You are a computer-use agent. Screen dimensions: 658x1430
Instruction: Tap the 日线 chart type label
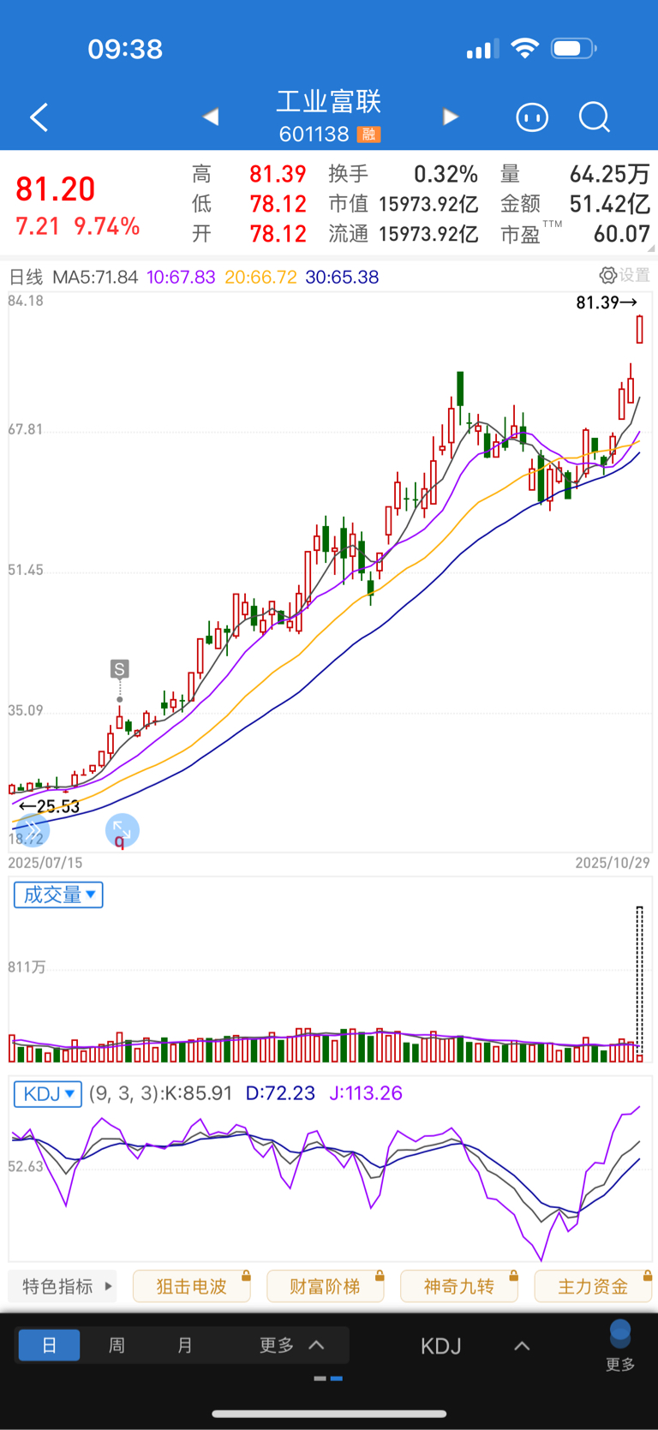coord(26,277)
